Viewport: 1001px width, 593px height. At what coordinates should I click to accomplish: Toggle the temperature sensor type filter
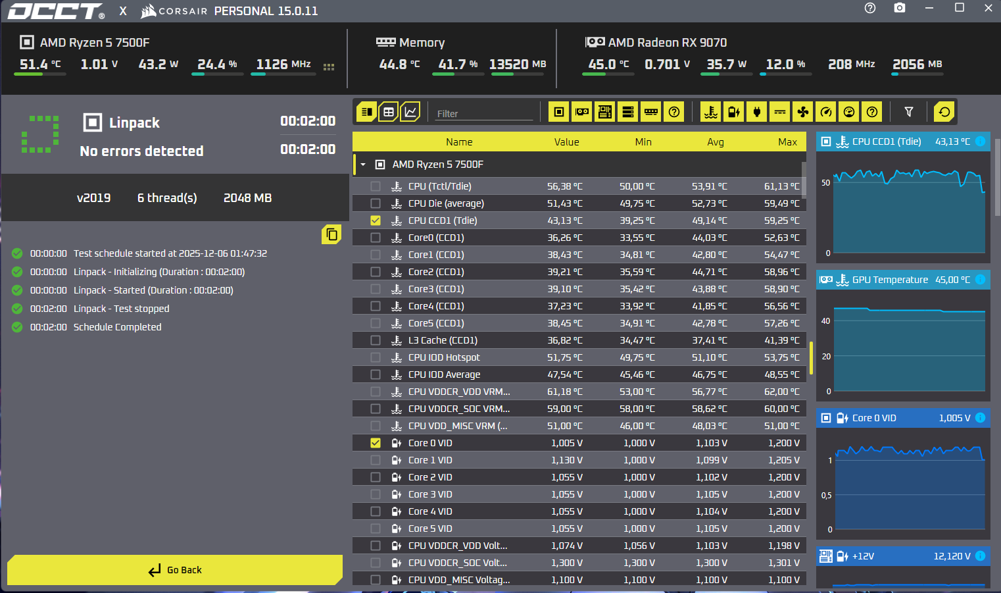click(x=711, y=112)
